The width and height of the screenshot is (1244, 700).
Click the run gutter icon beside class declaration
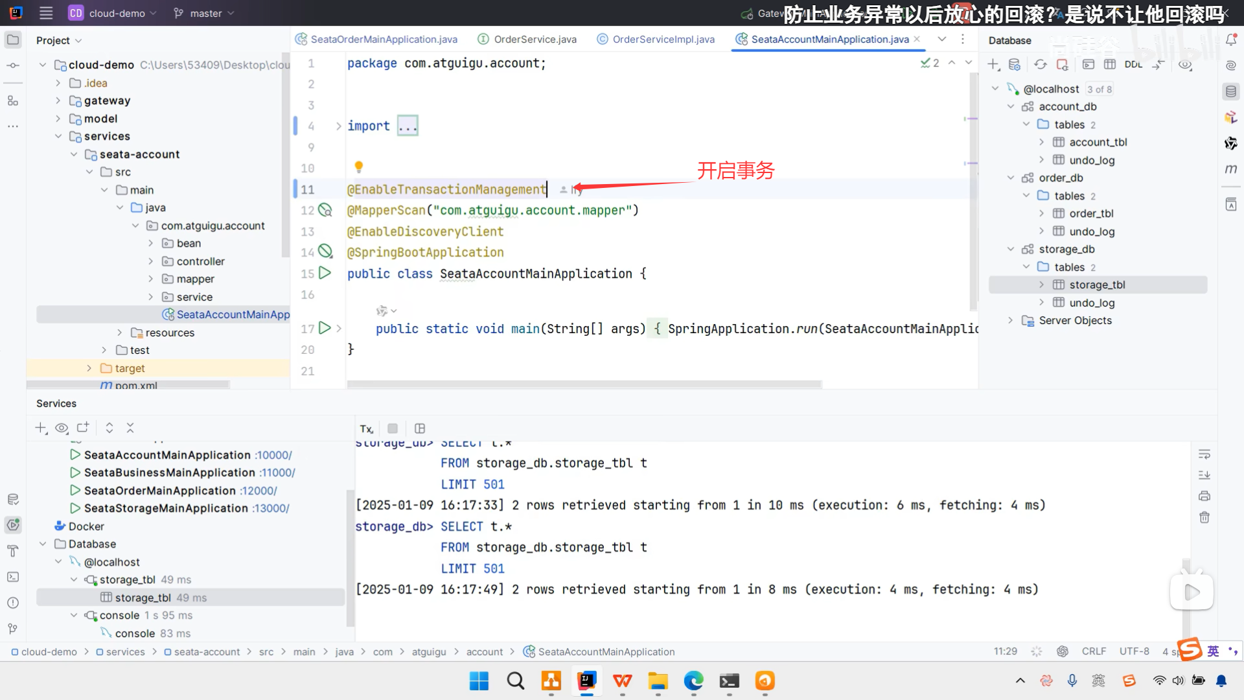(325, 273)
